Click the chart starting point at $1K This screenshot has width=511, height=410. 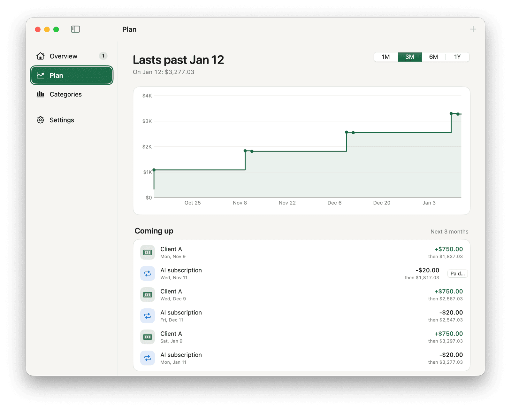click(154, 170)
